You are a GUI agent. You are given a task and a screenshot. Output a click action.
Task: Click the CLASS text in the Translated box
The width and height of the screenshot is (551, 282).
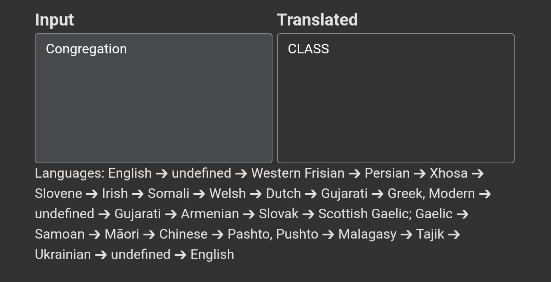(x=308, y=49)
